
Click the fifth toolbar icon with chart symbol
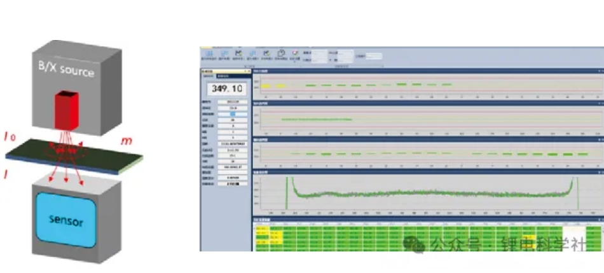click(x=267, y=55)
